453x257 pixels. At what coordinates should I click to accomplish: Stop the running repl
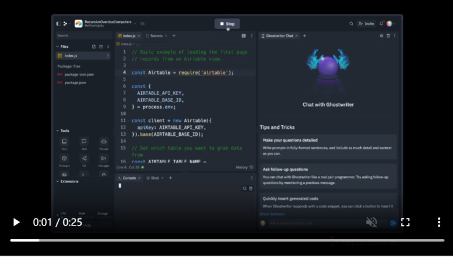click(x=227, y=24)
